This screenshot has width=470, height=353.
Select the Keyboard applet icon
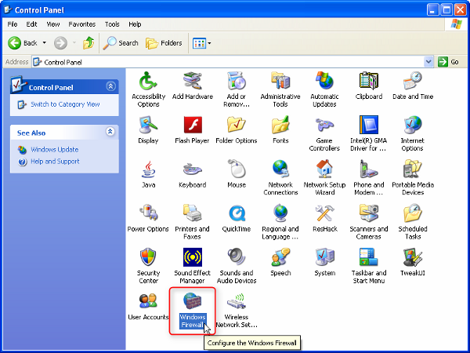193,169
